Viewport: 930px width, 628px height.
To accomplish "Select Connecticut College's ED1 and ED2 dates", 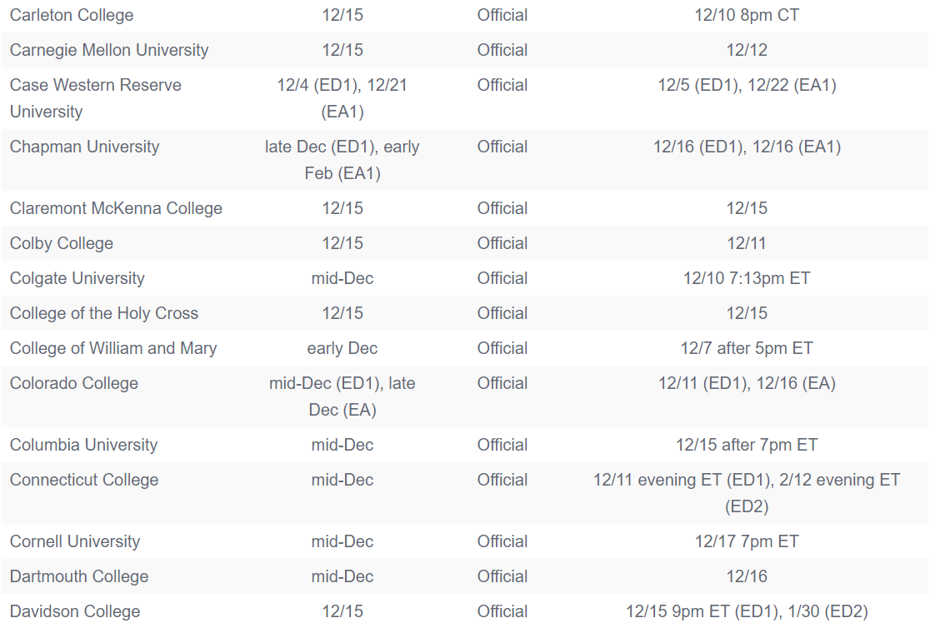I will pos(747,492).
